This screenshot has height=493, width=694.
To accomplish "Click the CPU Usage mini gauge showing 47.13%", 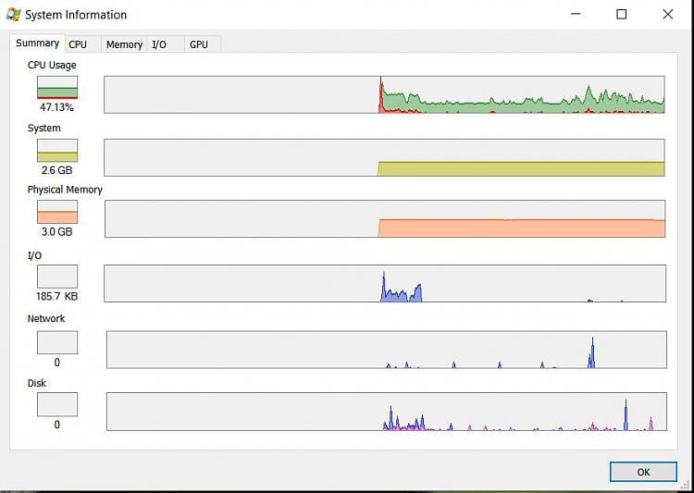I will [x=57, y=88].
